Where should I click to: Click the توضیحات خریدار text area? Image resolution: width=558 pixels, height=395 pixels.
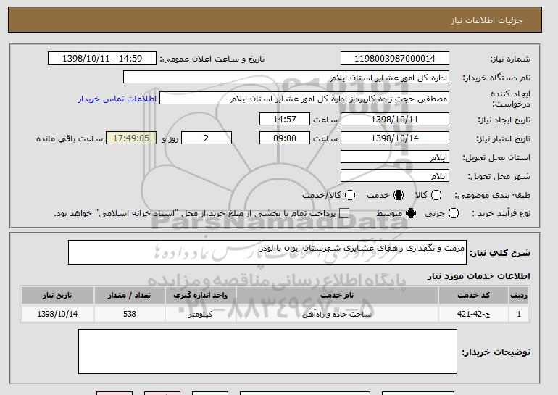267,352
